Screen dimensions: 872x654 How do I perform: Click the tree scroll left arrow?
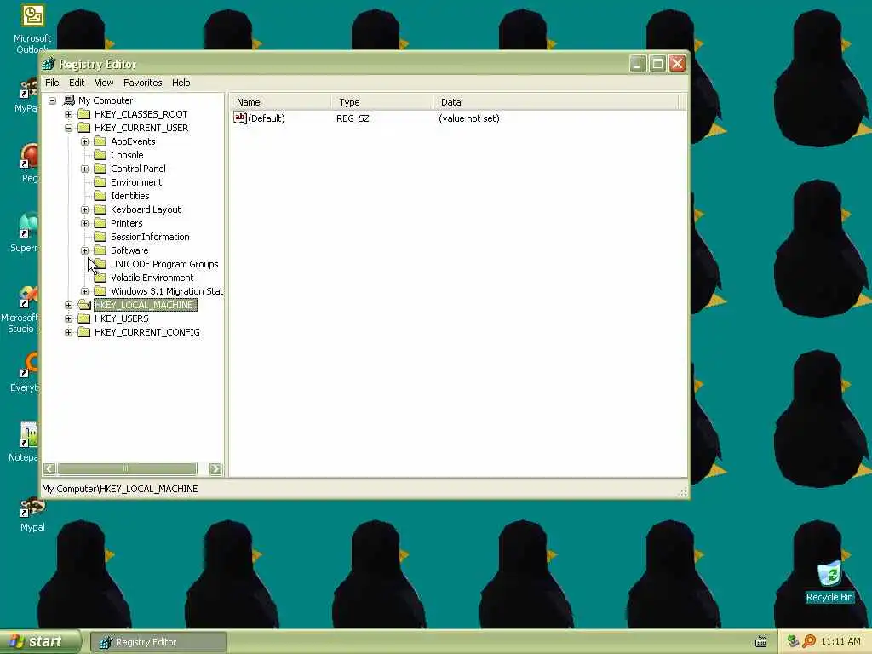click(x=49, y=469)
